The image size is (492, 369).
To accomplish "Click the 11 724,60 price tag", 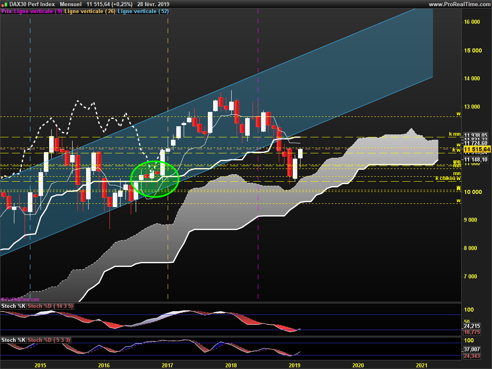I will point(476,143).
